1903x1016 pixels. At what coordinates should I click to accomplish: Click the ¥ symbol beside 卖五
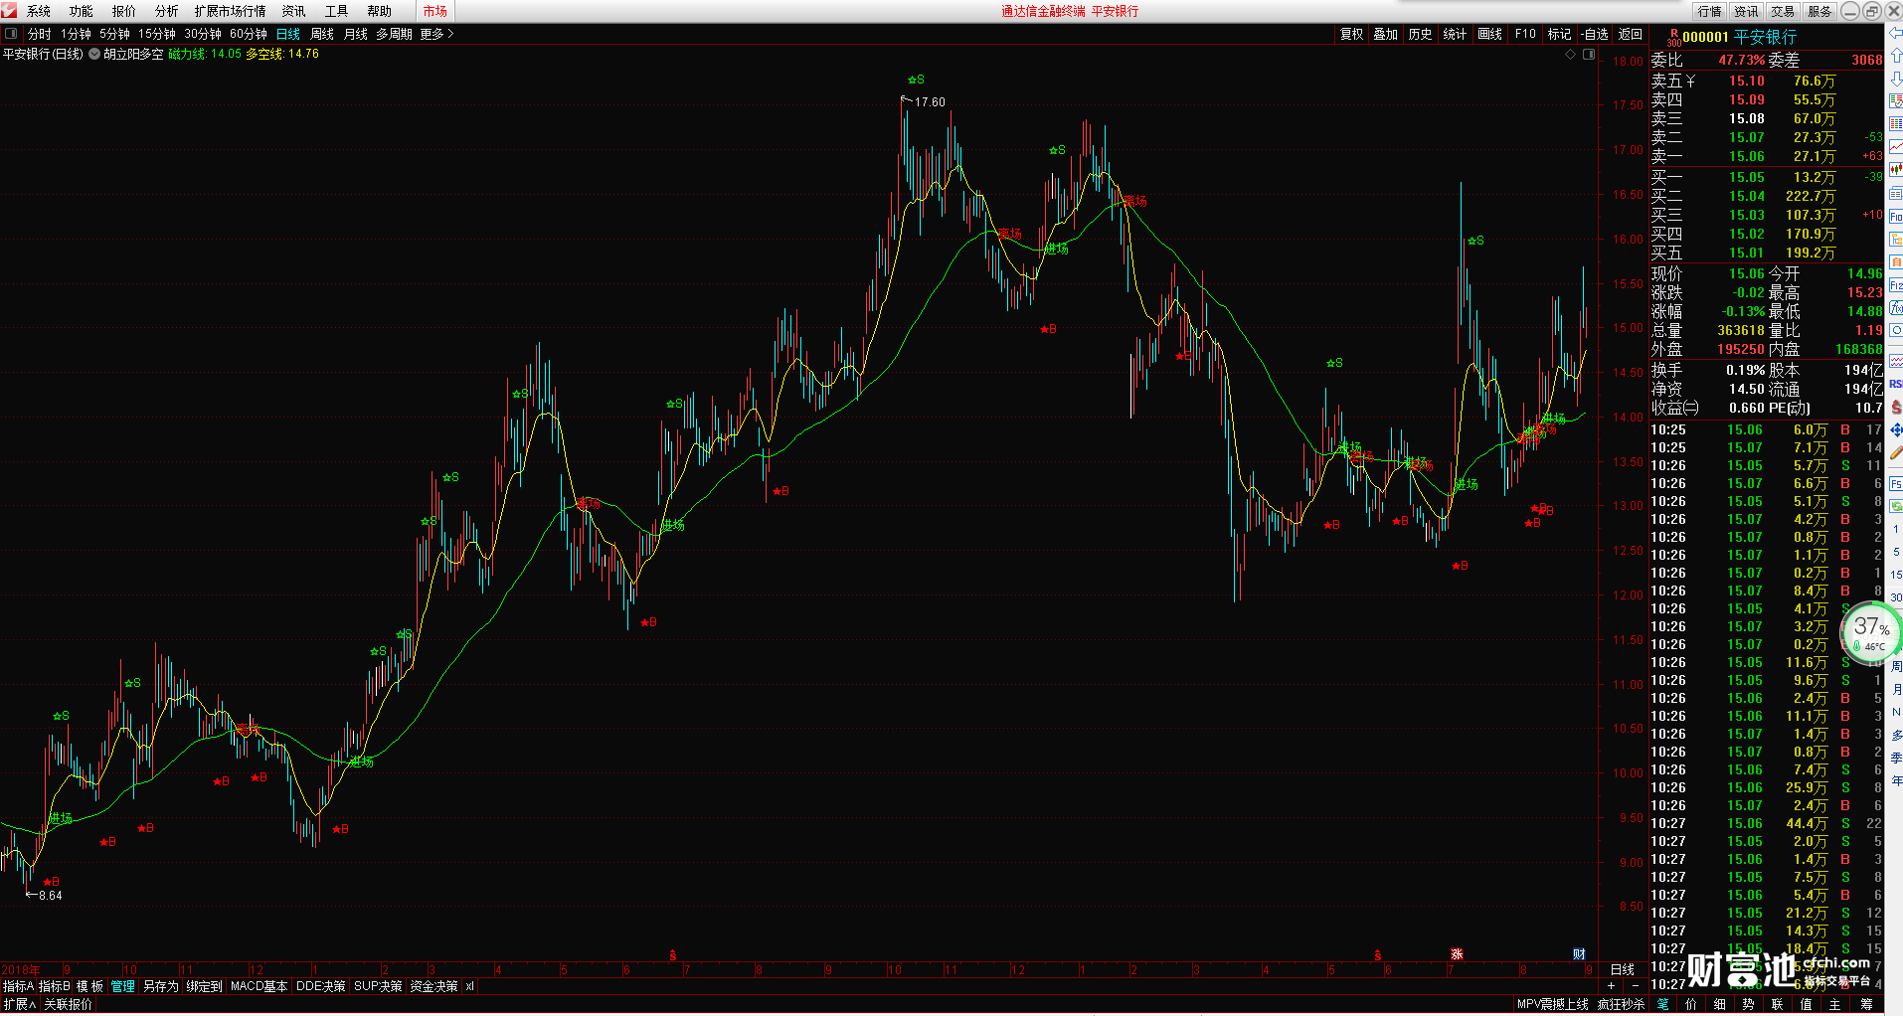tap(1690, 82)
